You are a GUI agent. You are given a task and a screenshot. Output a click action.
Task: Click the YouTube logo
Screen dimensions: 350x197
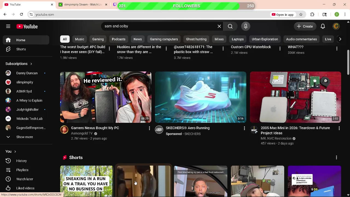click(x=27, y=26)
